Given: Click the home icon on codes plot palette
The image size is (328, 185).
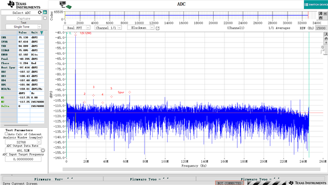Looking at the screenshot, I should (320, 18).
